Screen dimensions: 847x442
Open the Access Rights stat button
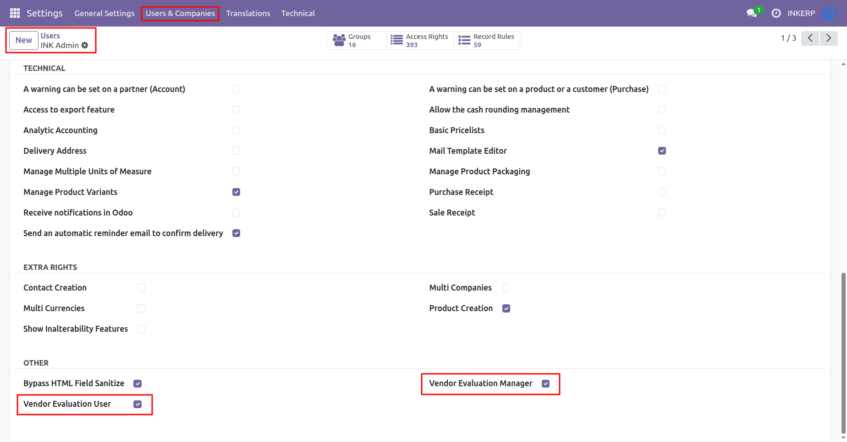pyautogui.click(x=420, y=40)
